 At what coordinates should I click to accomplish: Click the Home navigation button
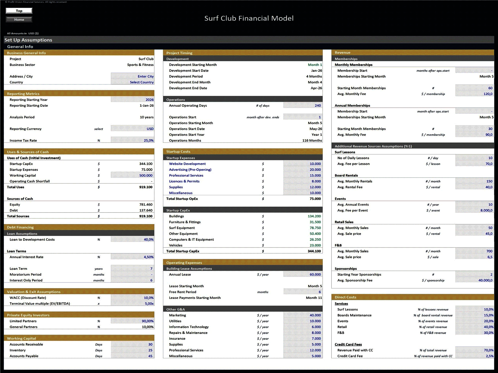19,19
